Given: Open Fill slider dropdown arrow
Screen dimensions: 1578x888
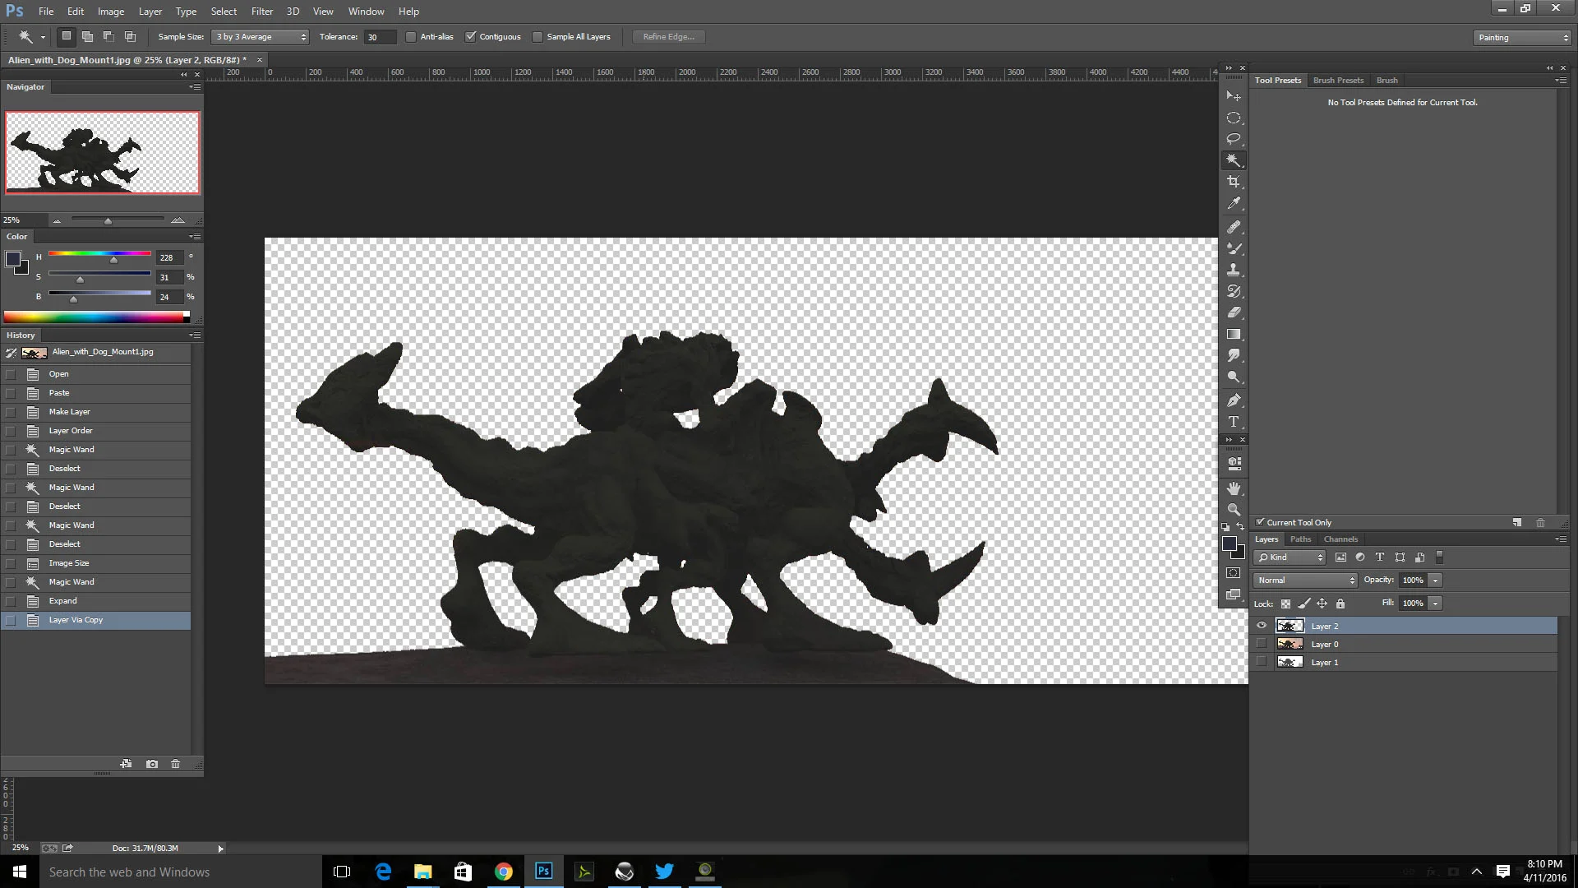Looking at the screenshot, I should pos(1435,604).
